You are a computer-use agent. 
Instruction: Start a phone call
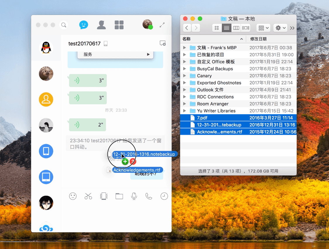pyautogui.click(x=149, y=196)
